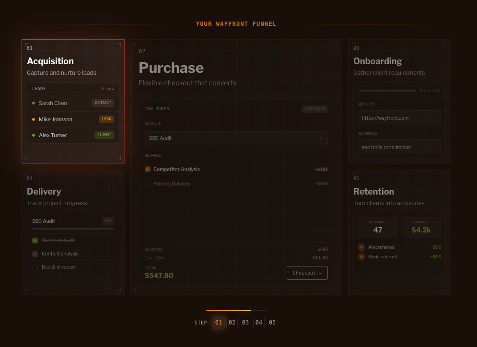Viewport: 477px width, 347px height.
Task: Click Sarah Chen's gray status dot
Action: point(34,103)
